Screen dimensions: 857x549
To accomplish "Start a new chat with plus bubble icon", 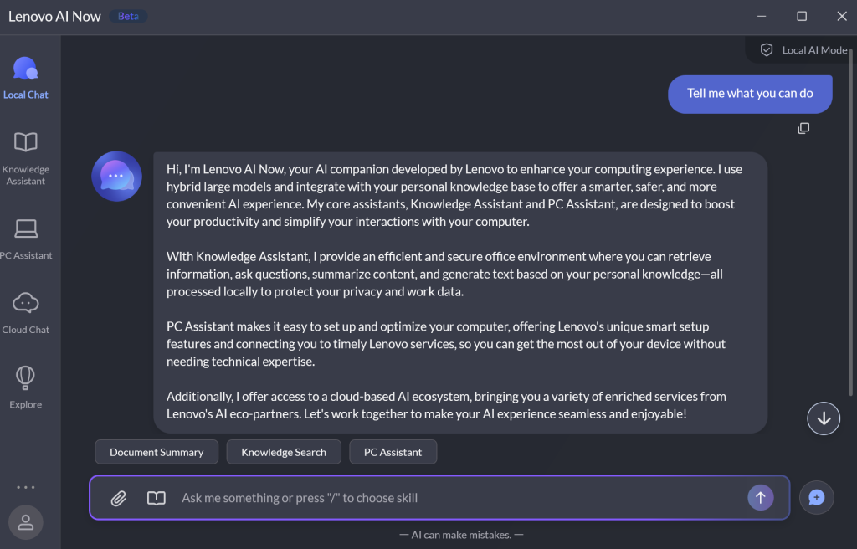I will (816, 498).
